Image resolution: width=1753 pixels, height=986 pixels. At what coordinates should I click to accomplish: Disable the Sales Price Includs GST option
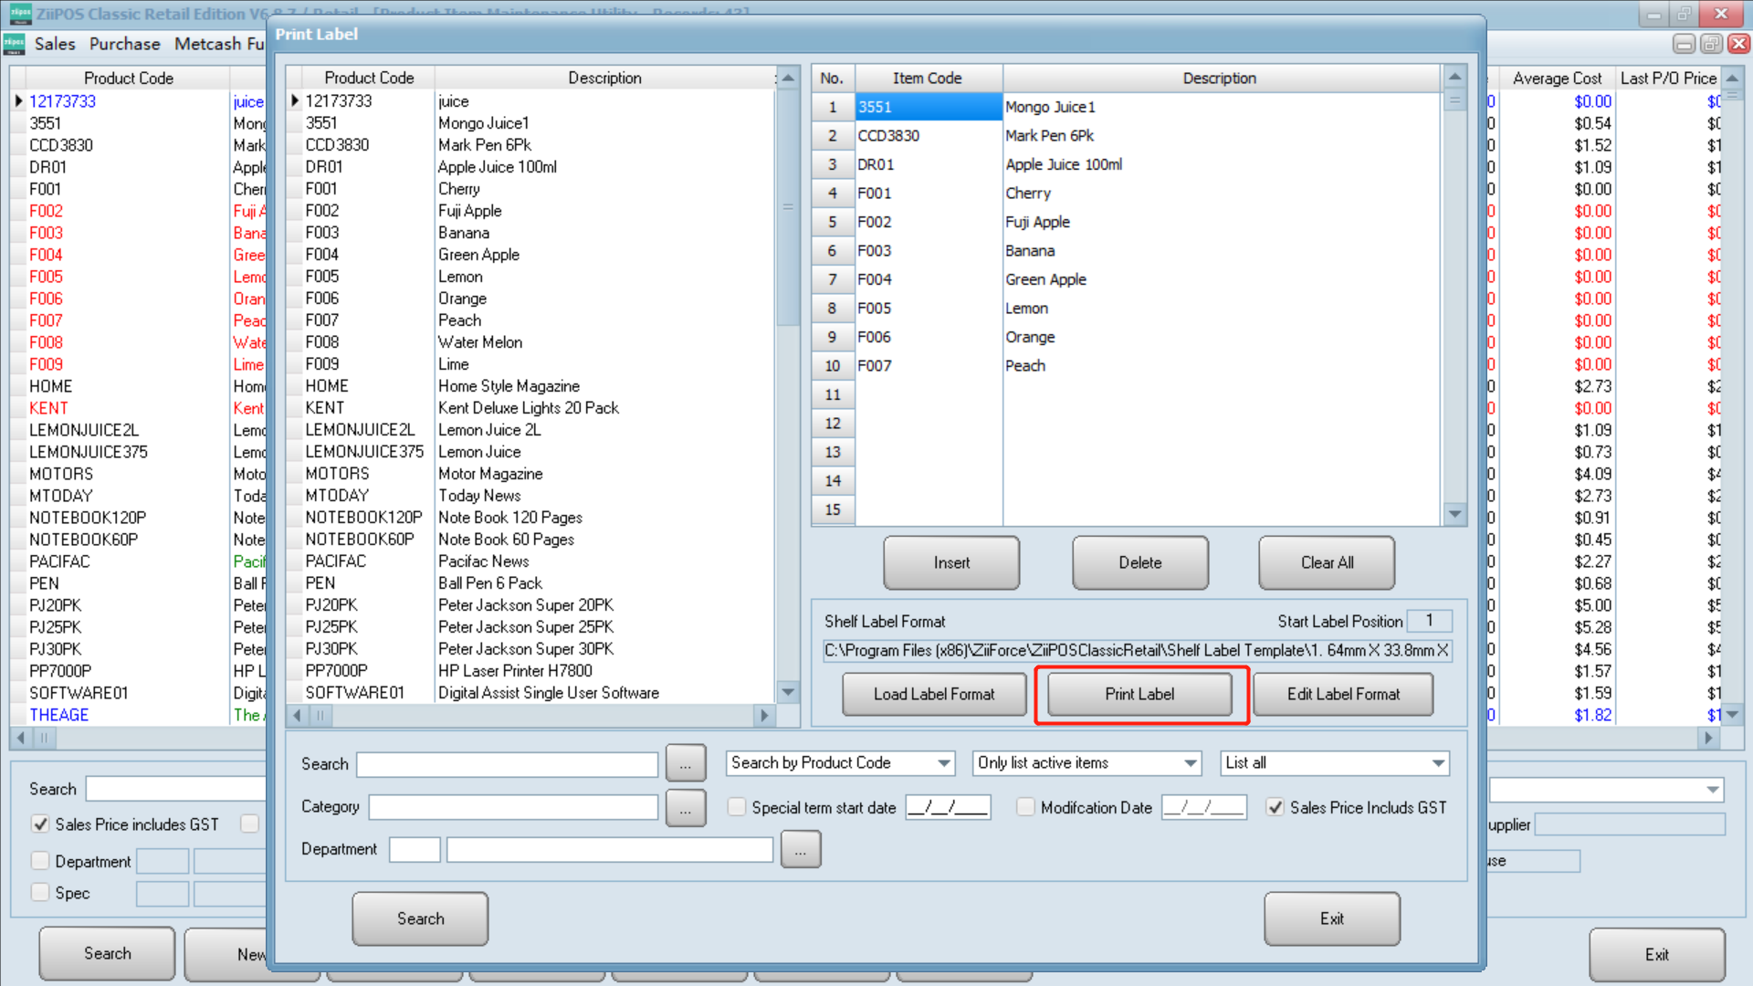[x=1275, y=807]
